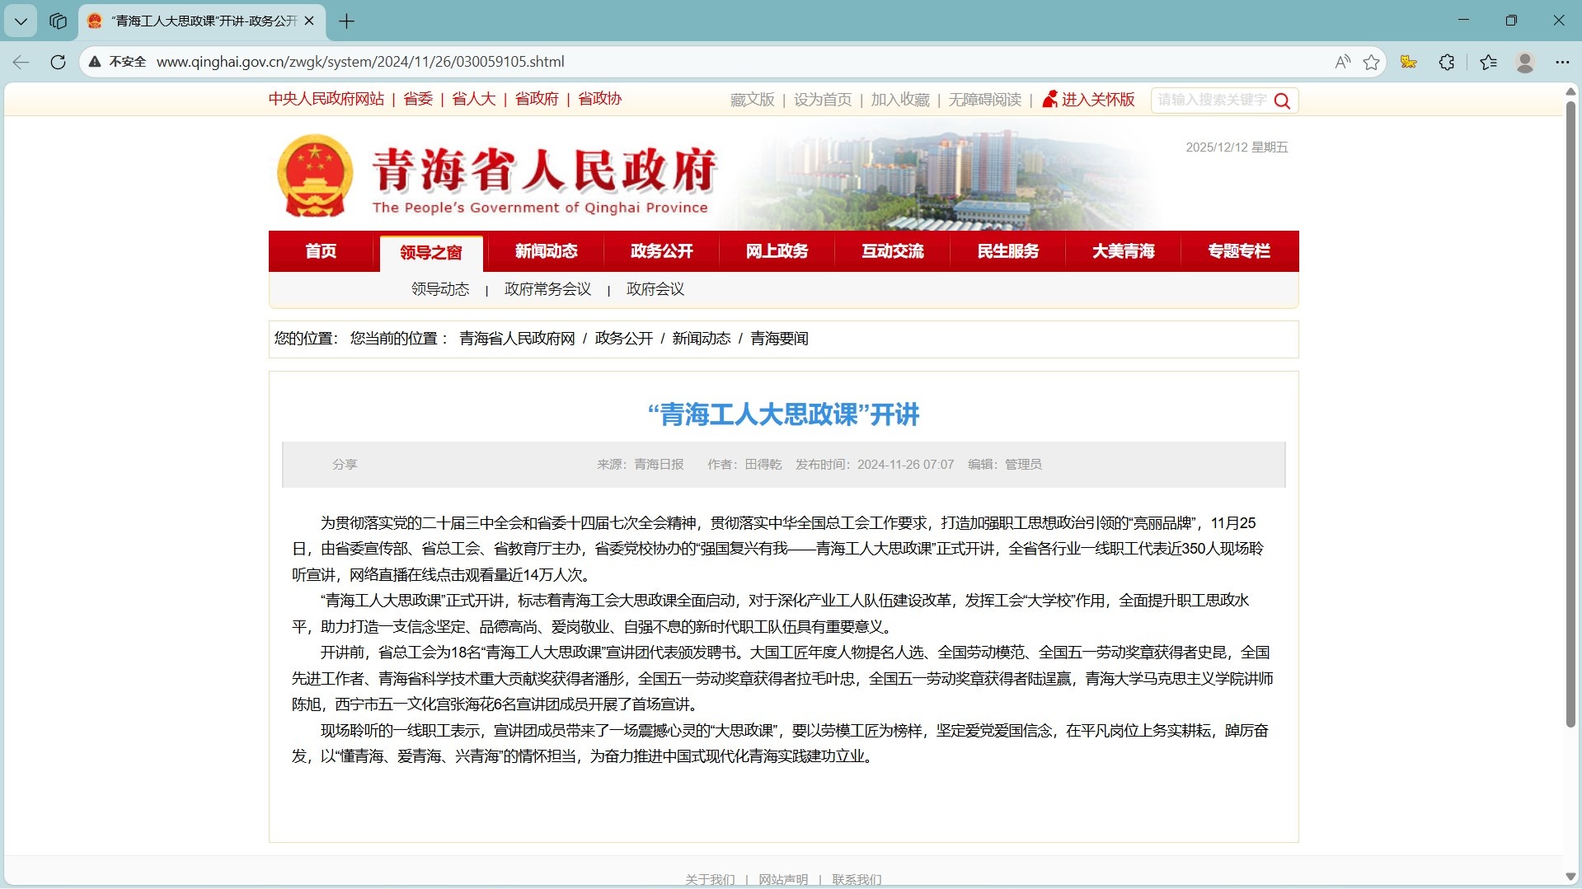
Task: Click the 青海要闻 breadcrumb link
Action: tap(779, 339)
